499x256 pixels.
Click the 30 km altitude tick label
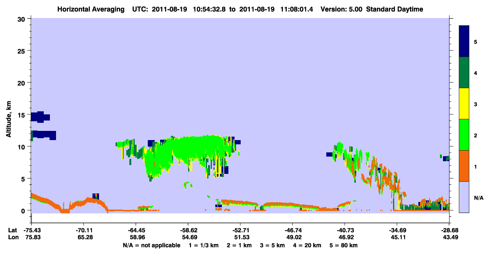click(x=22, y=19)
